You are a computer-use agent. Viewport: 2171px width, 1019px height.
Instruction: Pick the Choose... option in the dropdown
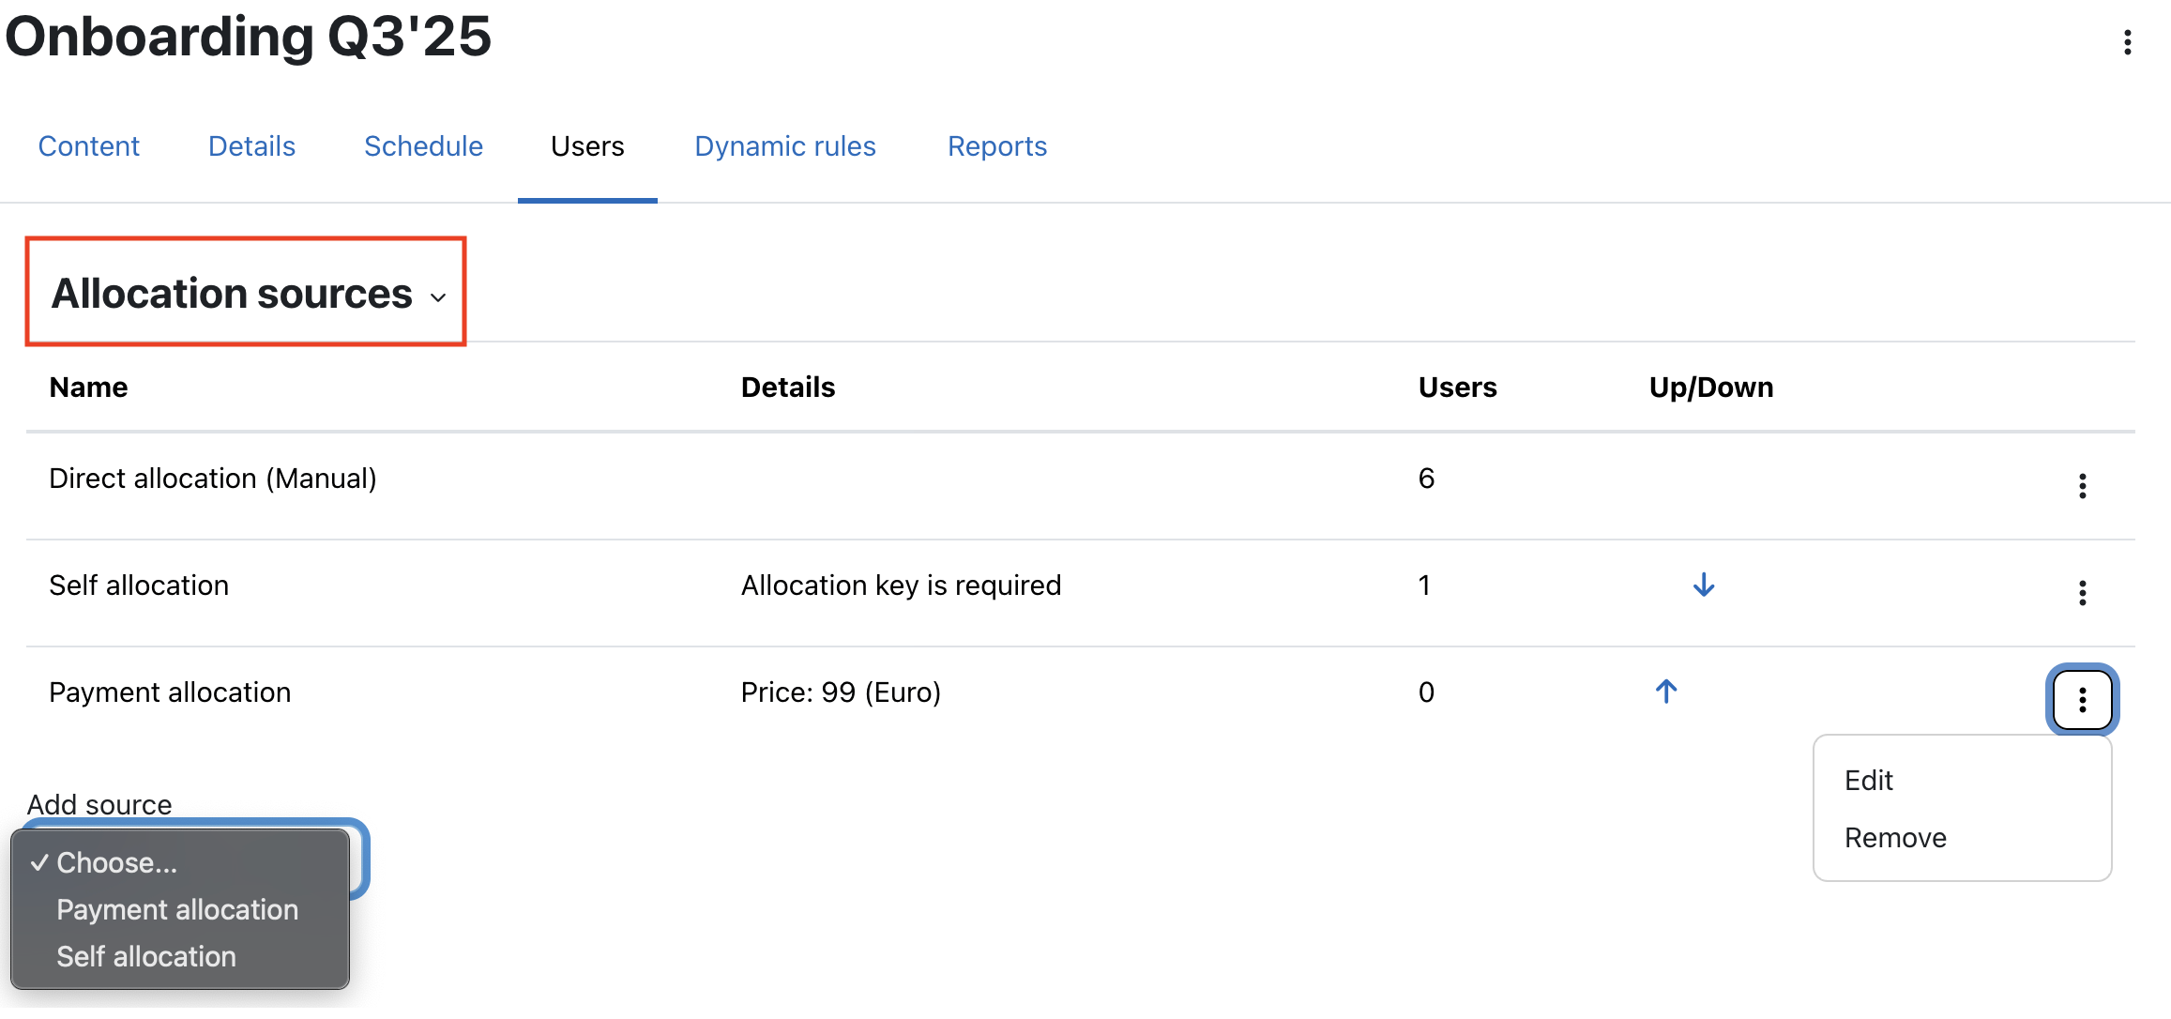point(116,862)
